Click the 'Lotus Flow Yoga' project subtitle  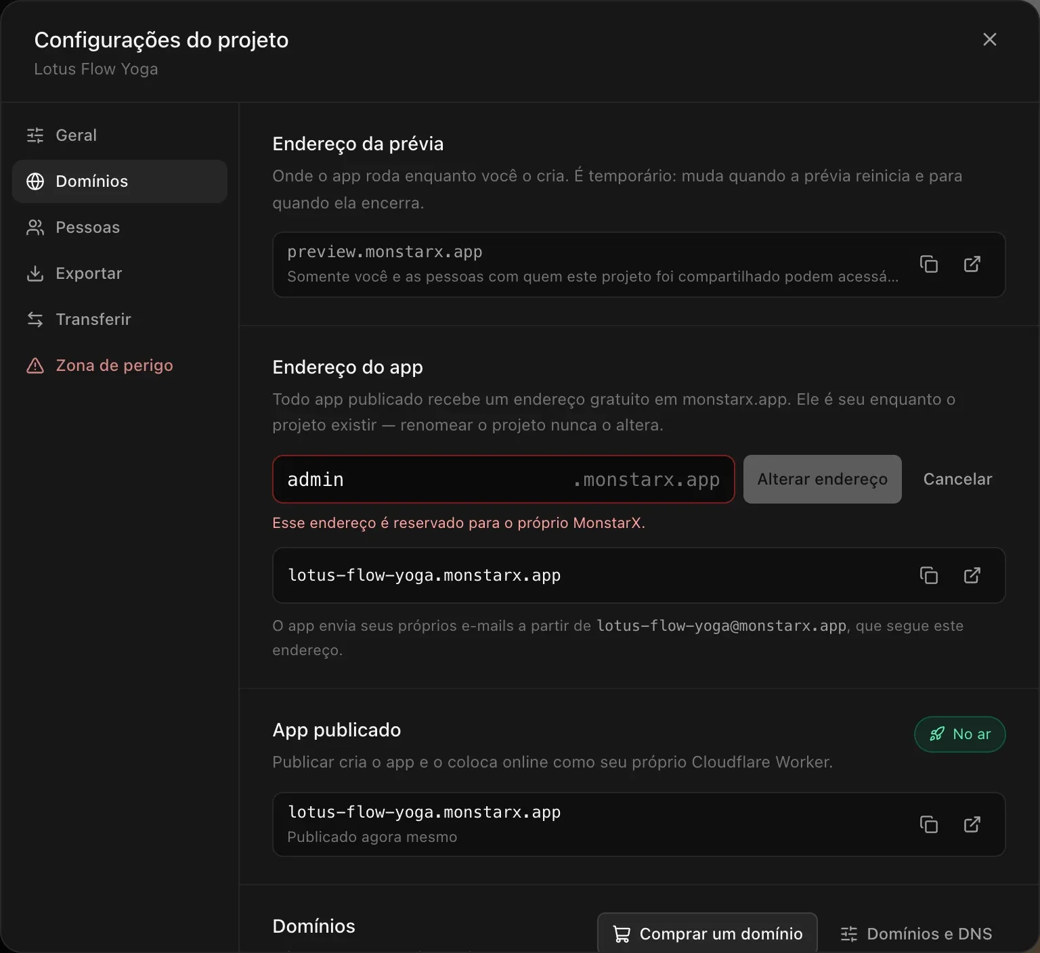96,69
